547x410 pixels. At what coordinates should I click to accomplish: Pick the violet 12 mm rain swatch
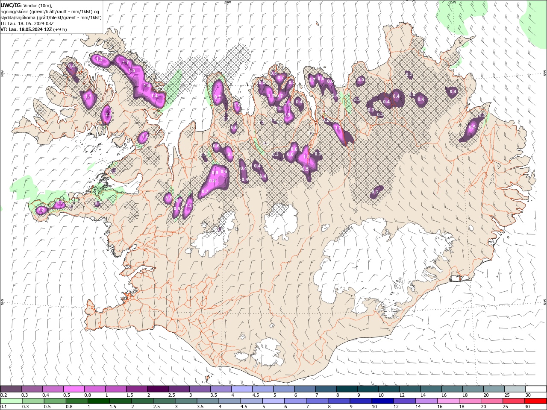coord(404,401)
